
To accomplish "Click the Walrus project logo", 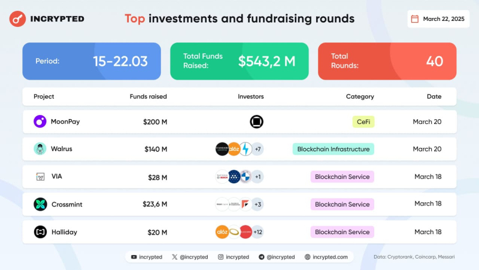I will (40, 149).
